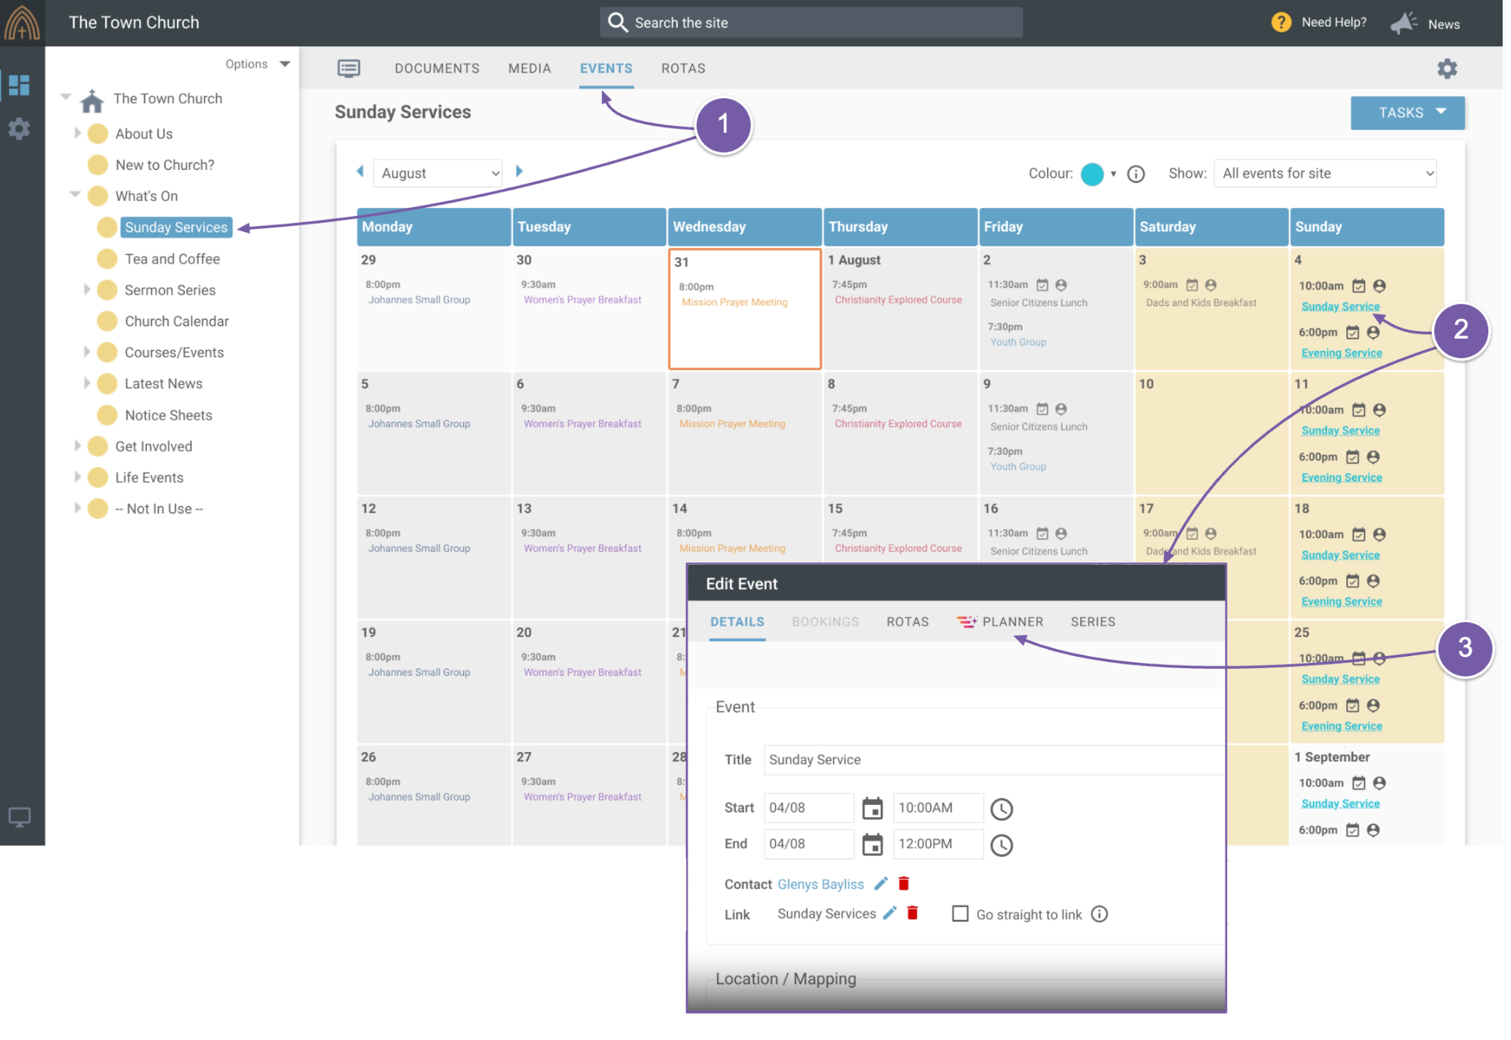This screenshot has height=1040, width=1511.
Task: Delete the contact Glenys Bayliss
Action: [x=904, y=884]
